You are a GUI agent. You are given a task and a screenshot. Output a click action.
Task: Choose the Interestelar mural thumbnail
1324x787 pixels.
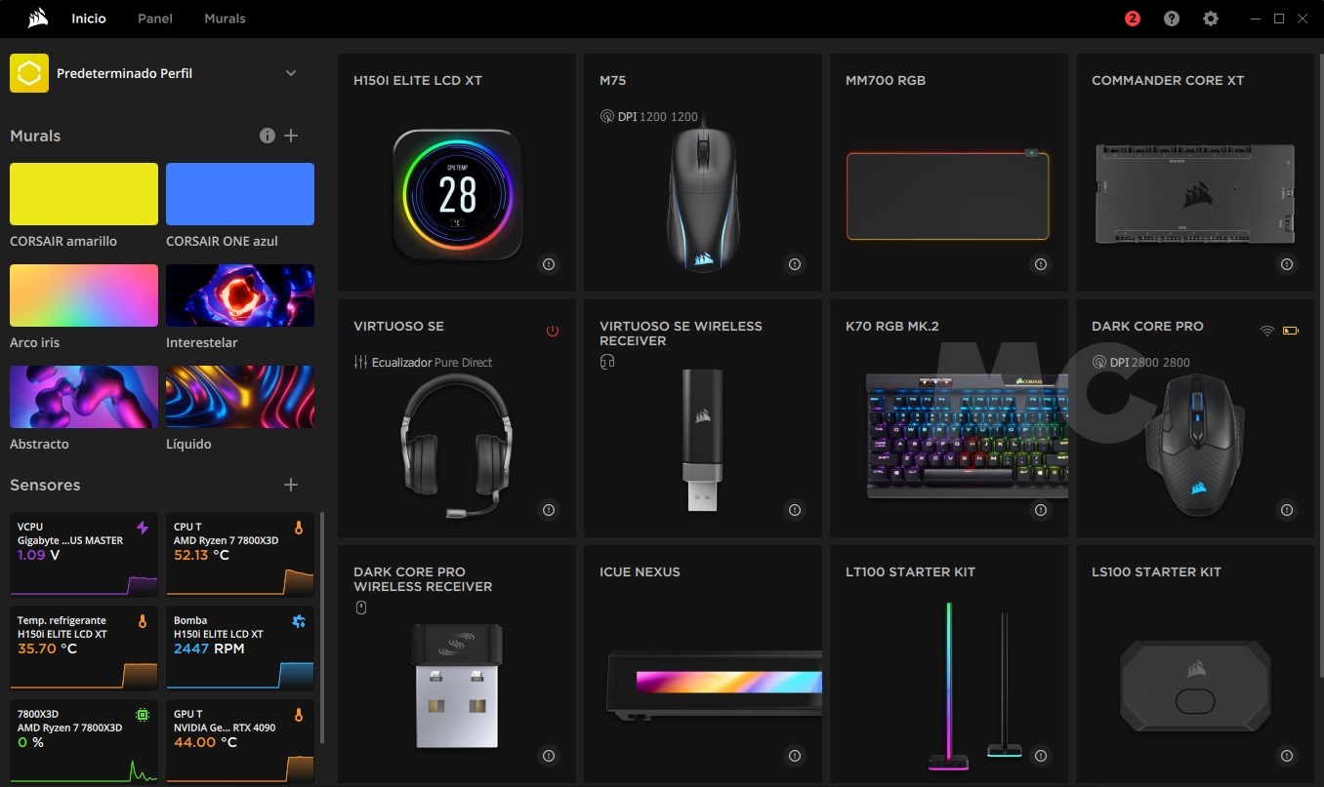(x=240, y=295)
